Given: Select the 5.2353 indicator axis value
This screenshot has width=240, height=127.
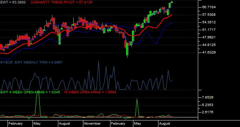Looking at the screenshot, I should pos(208,105).
